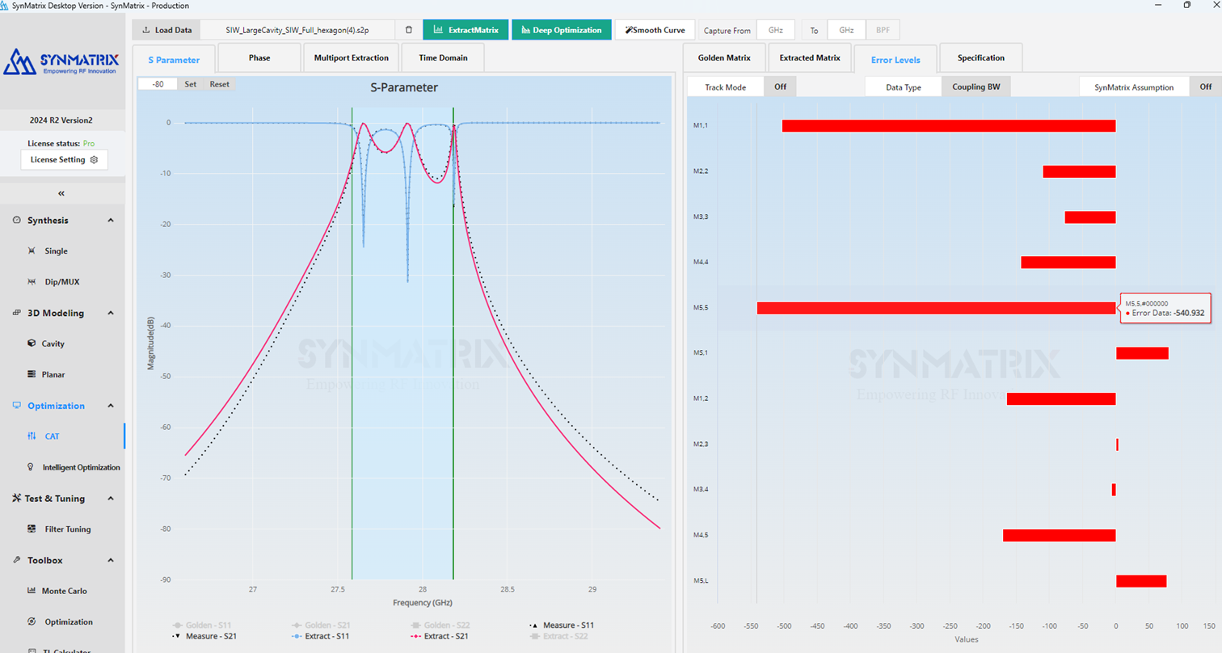Toggle Track Mode Off switch
Viewport: 1222px width, 653px height.
point(780,86)
